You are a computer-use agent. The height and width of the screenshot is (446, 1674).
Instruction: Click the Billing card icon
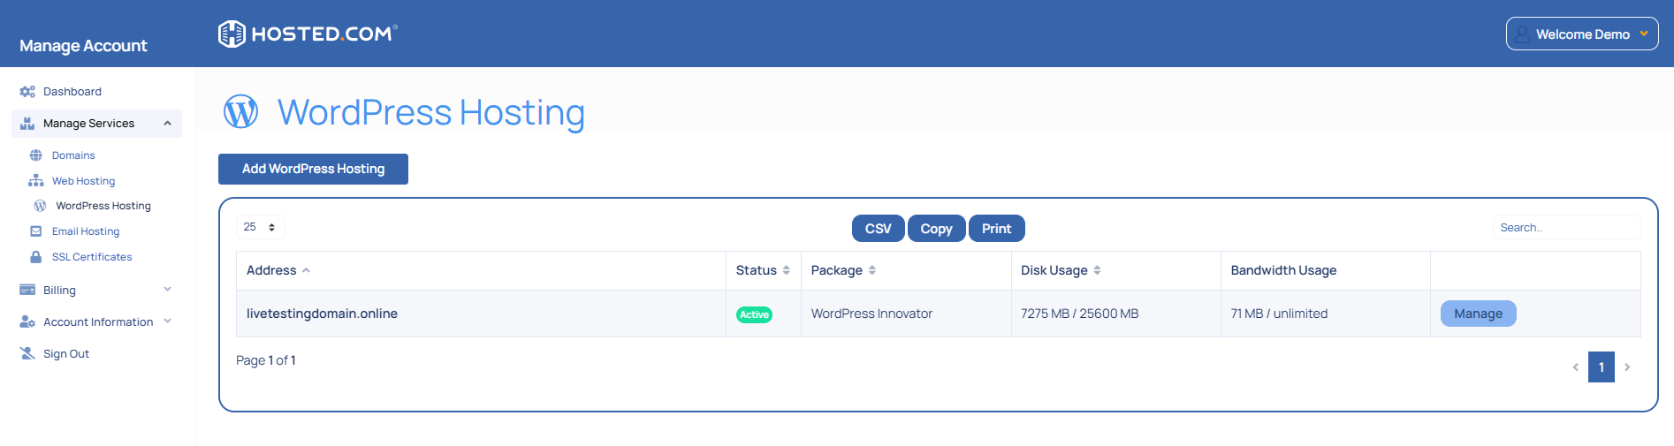27,290
